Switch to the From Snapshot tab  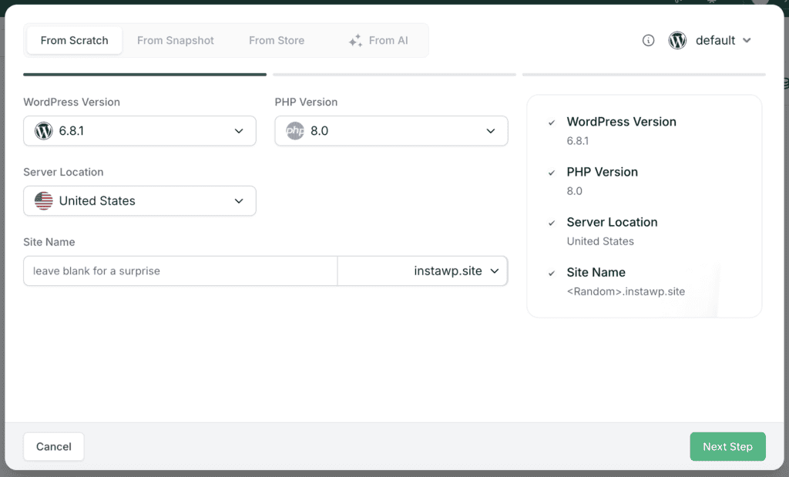coord(175,40)
